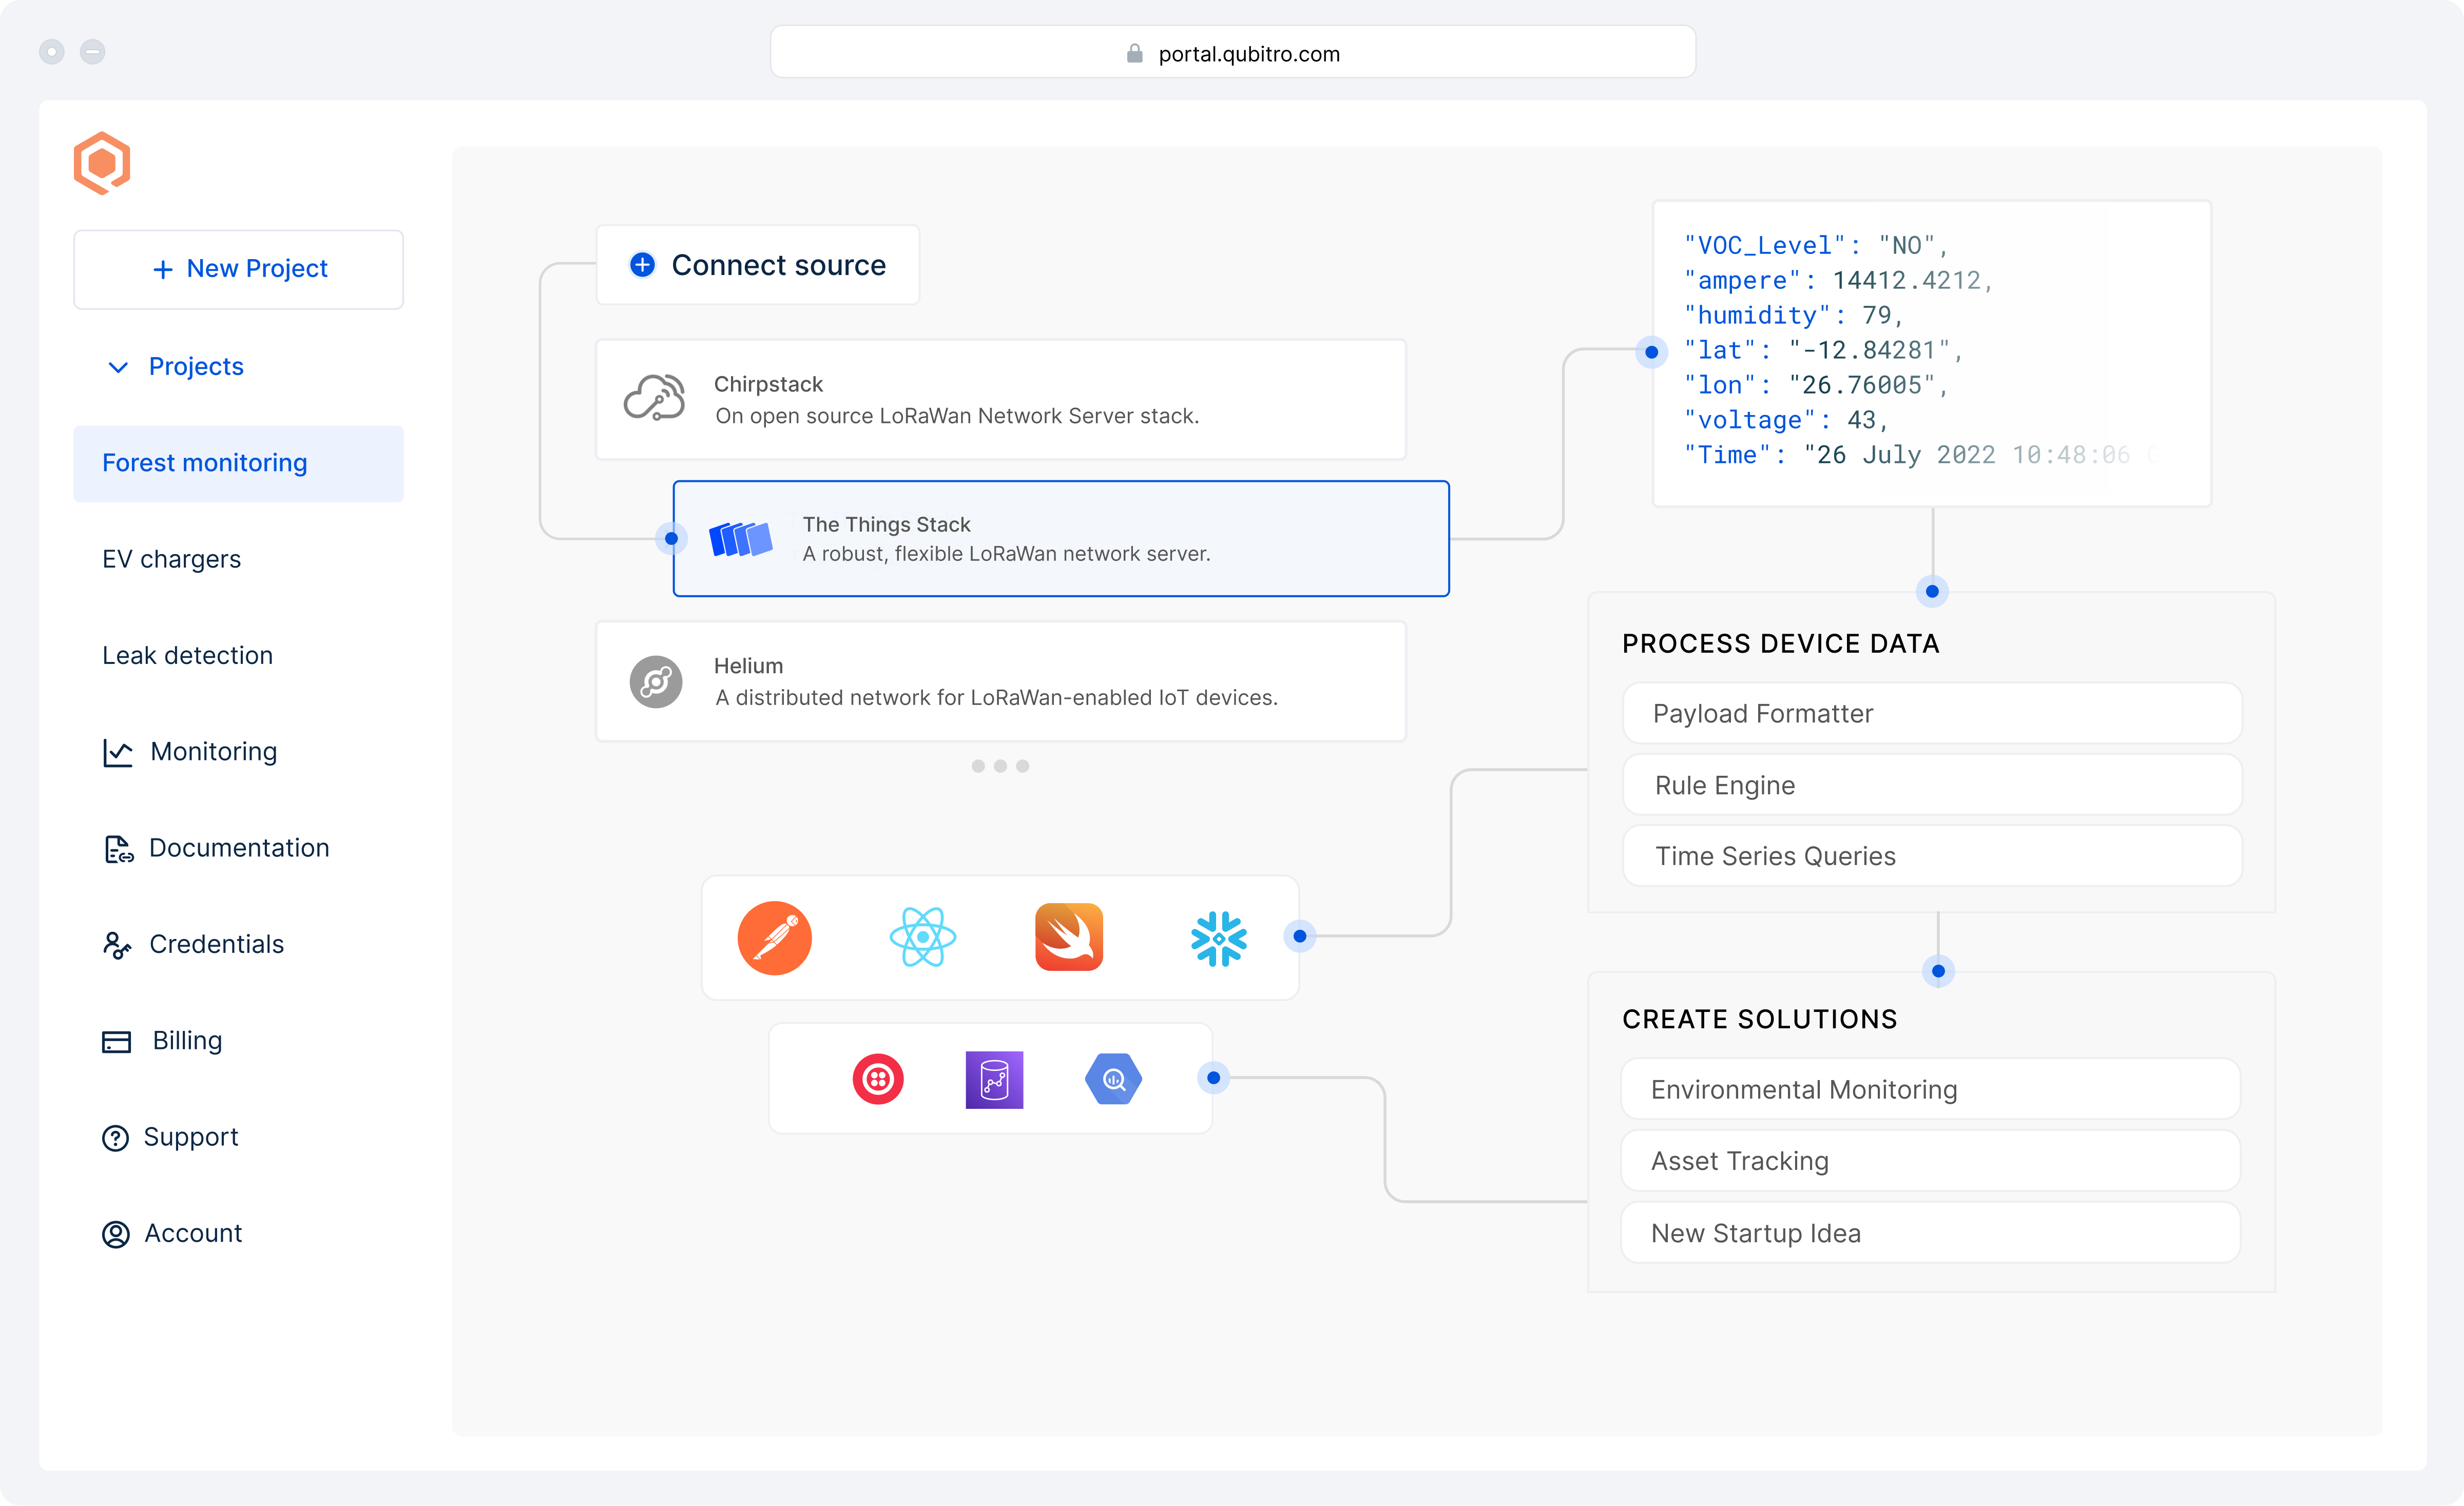Screen dimensions: 2464x1506
Task: Select the Postman integration icon
Action: coord(774,937)
